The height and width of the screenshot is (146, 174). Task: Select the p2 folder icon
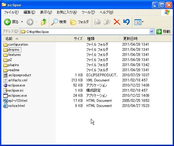(x=5, y=60)
